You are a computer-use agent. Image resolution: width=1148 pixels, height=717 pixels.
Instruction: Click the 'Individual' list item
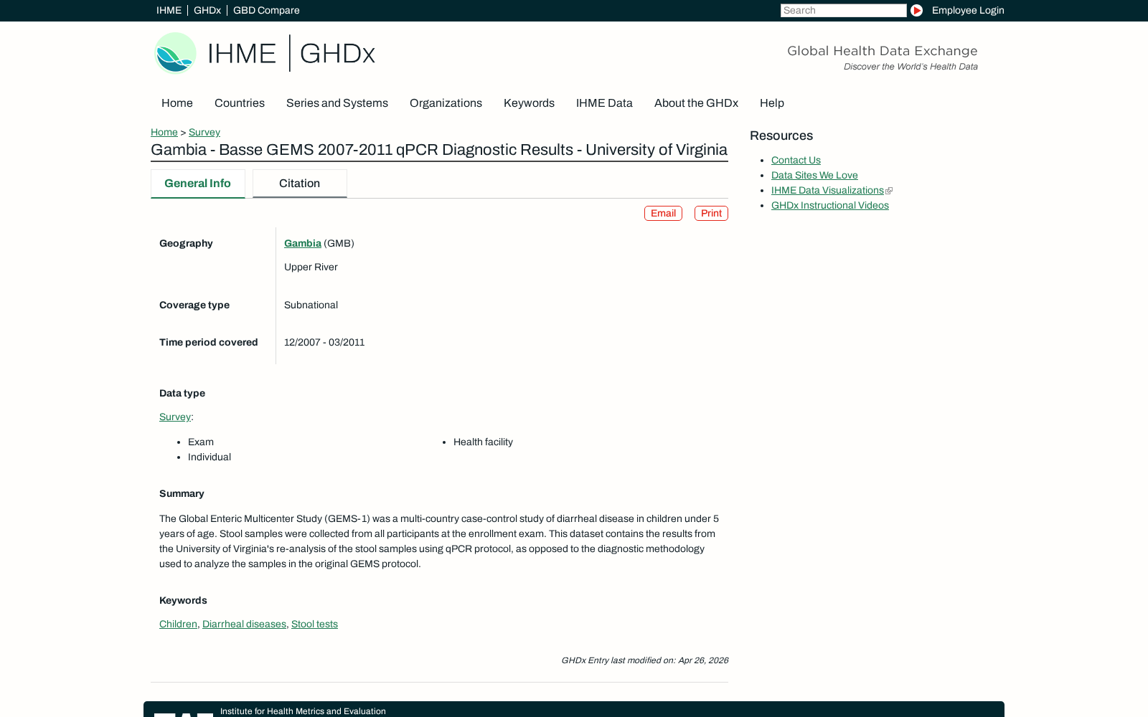(210, 457)
